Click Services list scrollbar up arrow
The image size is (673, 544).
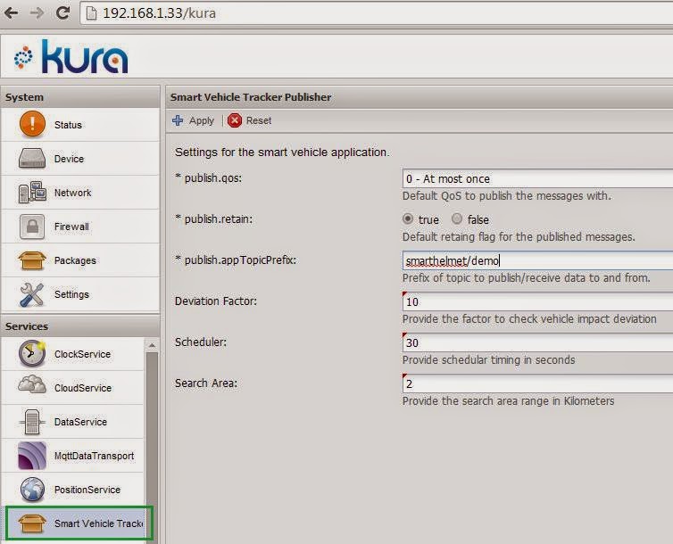[152, 345]
